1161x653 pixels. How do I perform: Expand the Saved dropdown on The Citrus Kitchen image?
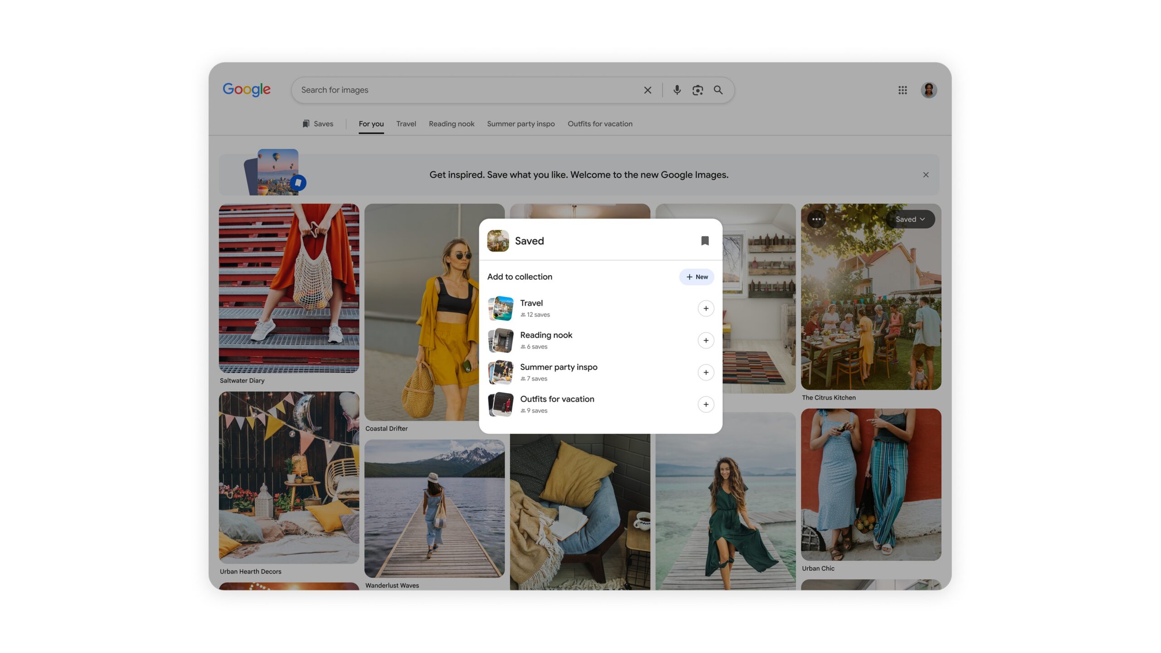[x=910, y=219]
